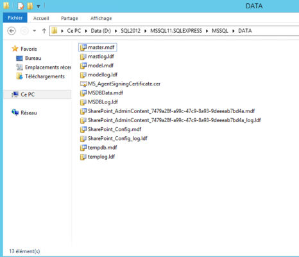Click the MSDBLog.ldf file icon
This screenshot has height=257, width=299.
point(83,102)
